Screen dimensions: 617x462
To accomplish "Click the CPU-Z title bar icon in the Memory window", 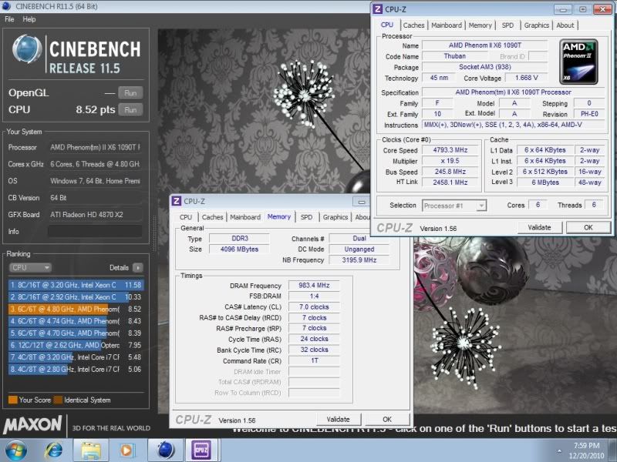I will pos(177,201).
